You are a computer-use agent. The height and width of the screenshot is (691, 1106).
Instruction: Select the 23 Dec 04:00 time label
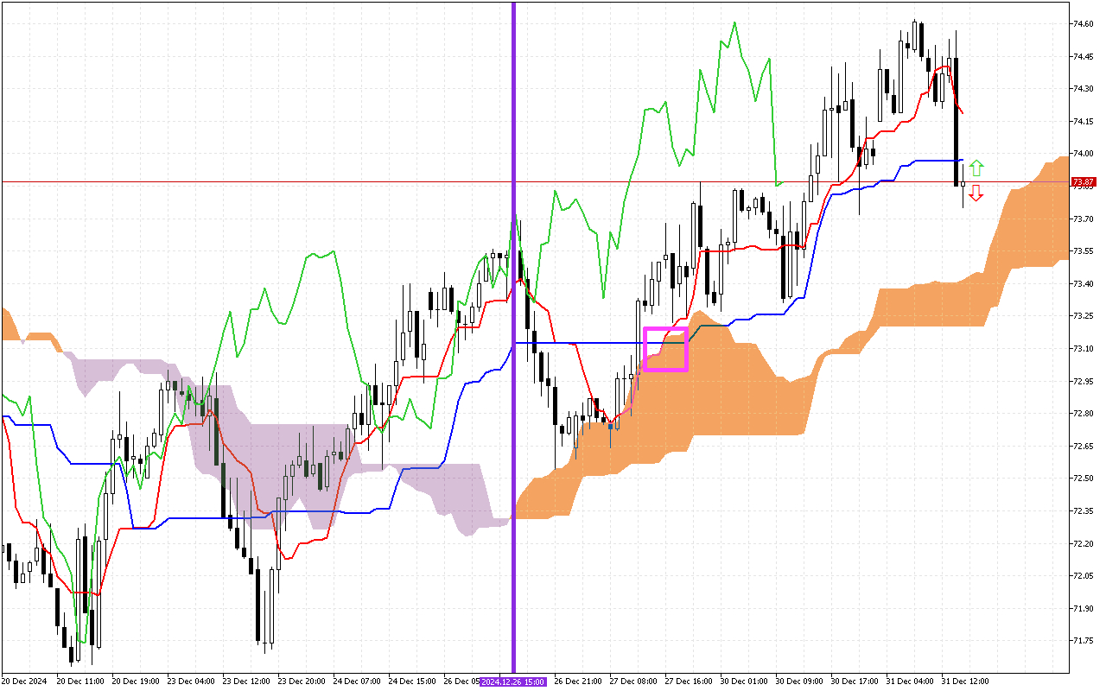(191, 681)
